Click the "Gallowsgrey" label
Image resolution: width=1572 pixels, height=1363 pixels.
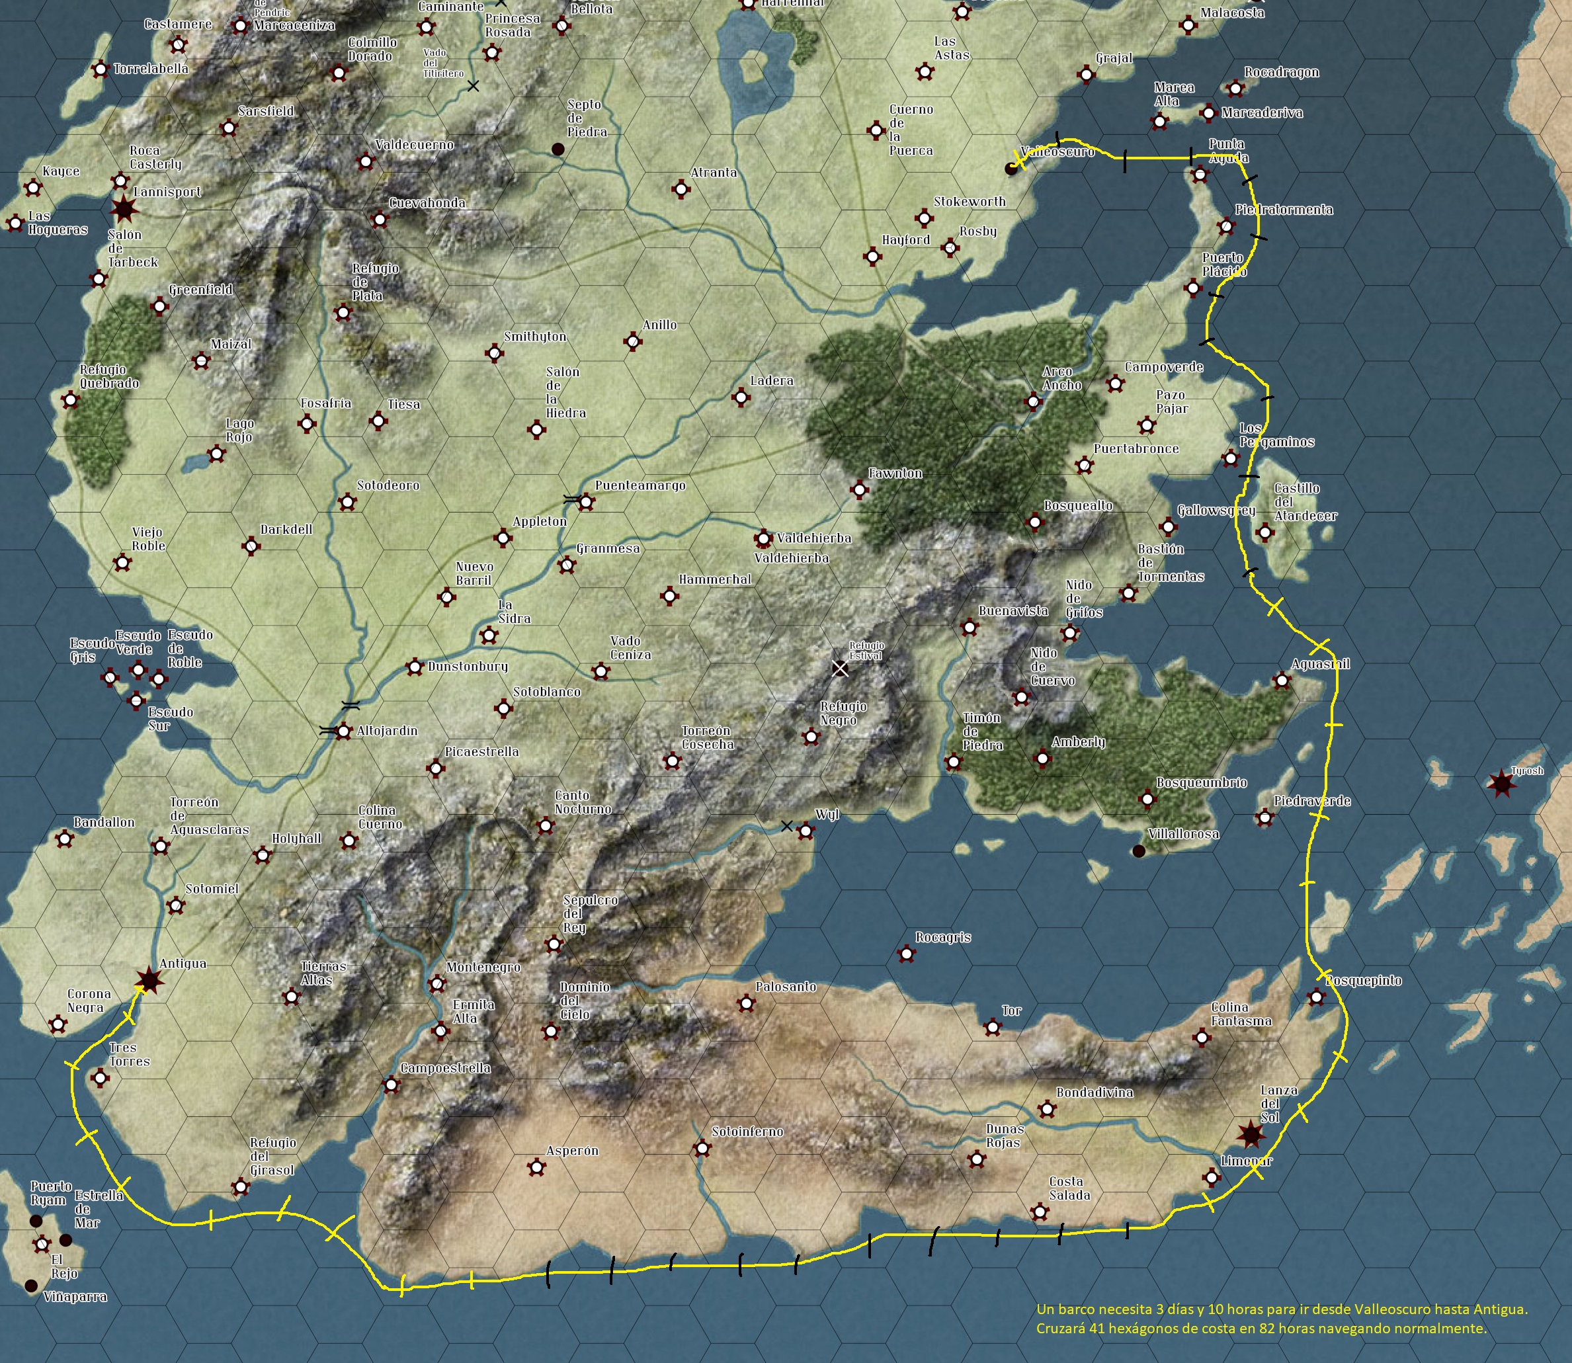pyautogui.click(x=1216, y=511)
